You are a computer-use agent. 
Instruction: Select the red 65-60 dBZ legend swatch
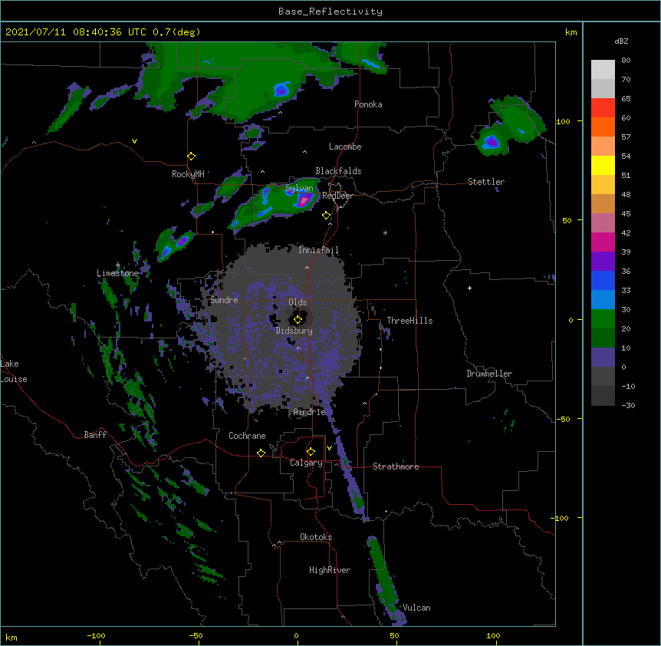603,108
